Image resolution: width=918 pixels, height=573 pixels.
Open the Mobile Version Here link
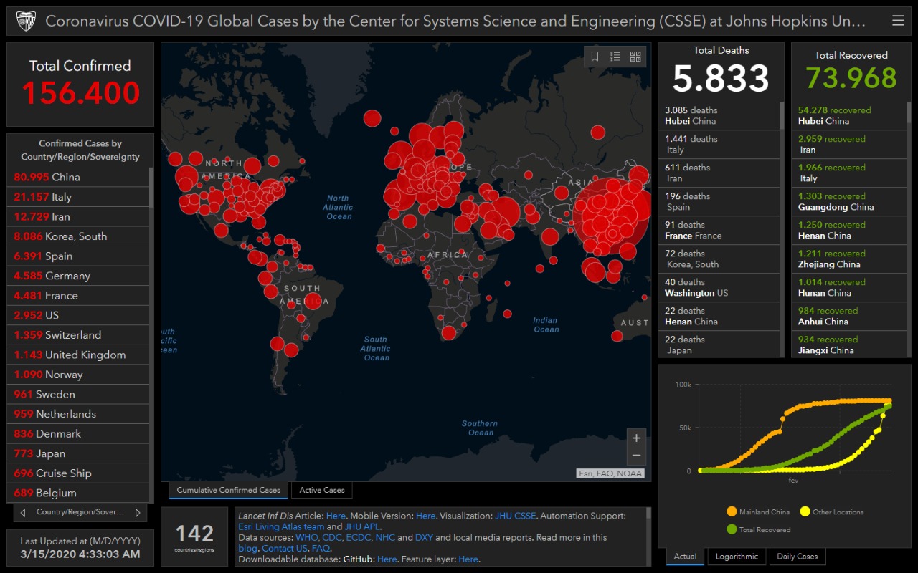coord(425,516)
